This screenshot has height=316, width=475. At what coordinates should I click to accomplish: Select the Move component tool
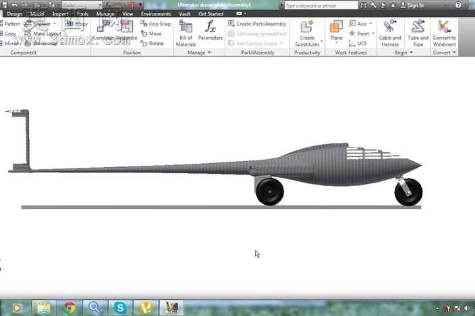click(151, 34)
